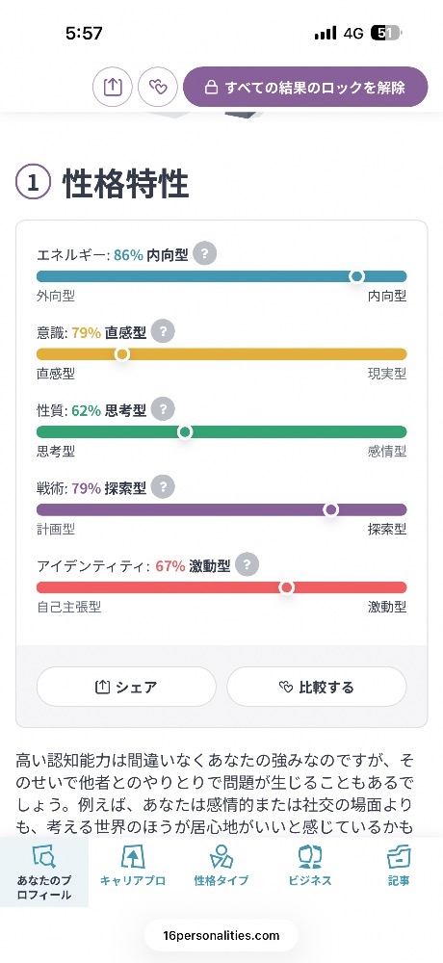The image size is (443, 963).
Task: Click すべての結果のロックを解除 button
Action: (305, 88)
